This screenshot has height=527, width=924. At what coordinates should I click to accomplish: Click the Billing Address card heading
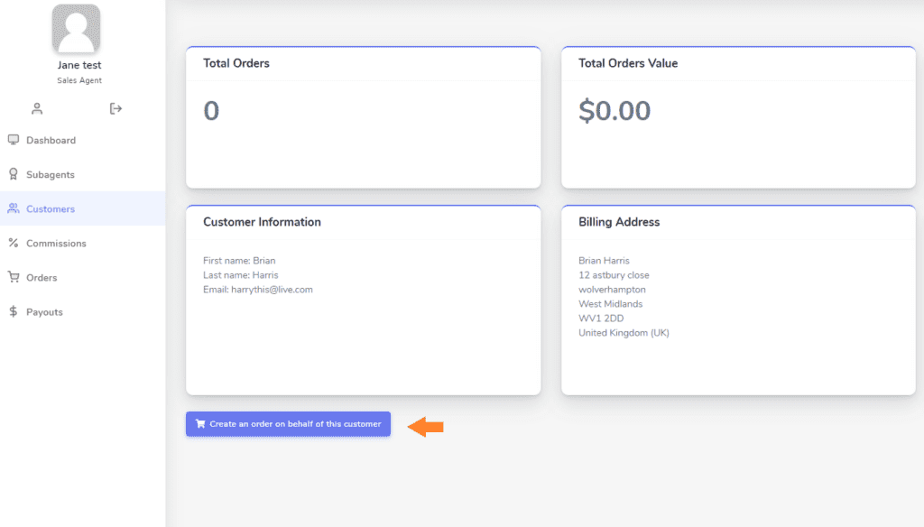coord(619,222)
